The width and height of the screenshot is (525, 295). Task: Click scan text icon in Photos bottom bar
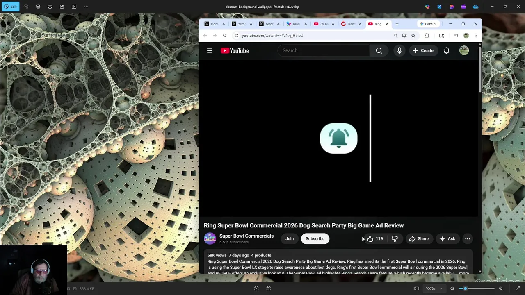269,288
